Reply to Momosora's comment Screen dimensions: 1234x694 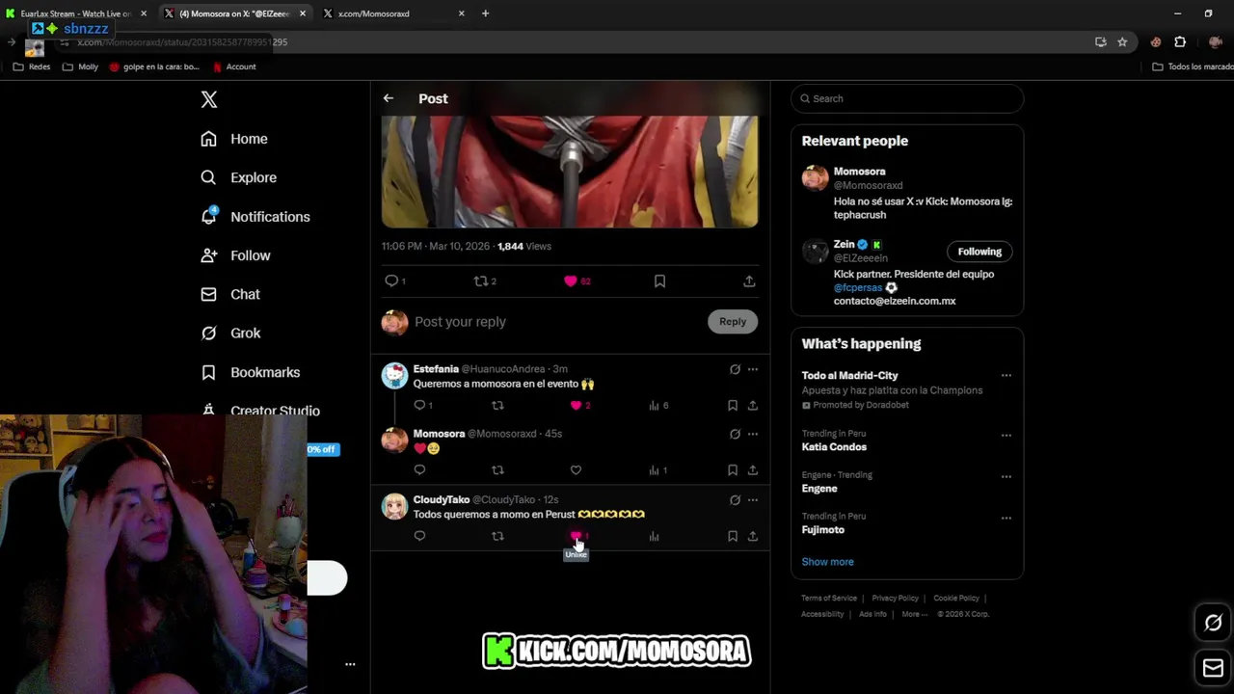tap(419, 469)
